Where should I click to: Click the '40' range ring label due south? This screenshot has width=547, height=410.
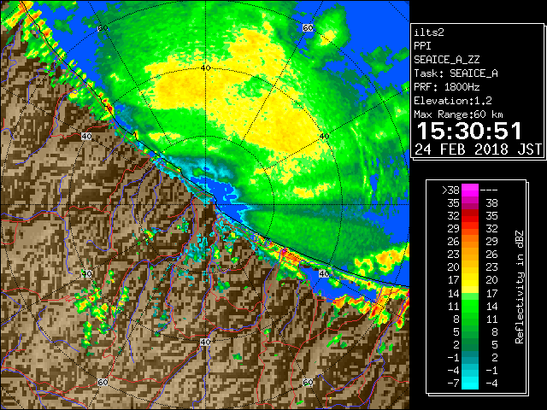coord(205,342)
